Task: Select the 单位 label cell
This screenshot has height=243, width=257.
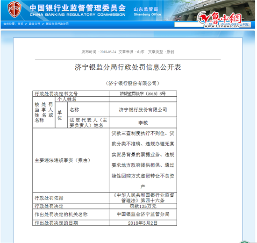Action: click(x=61, y=115)
